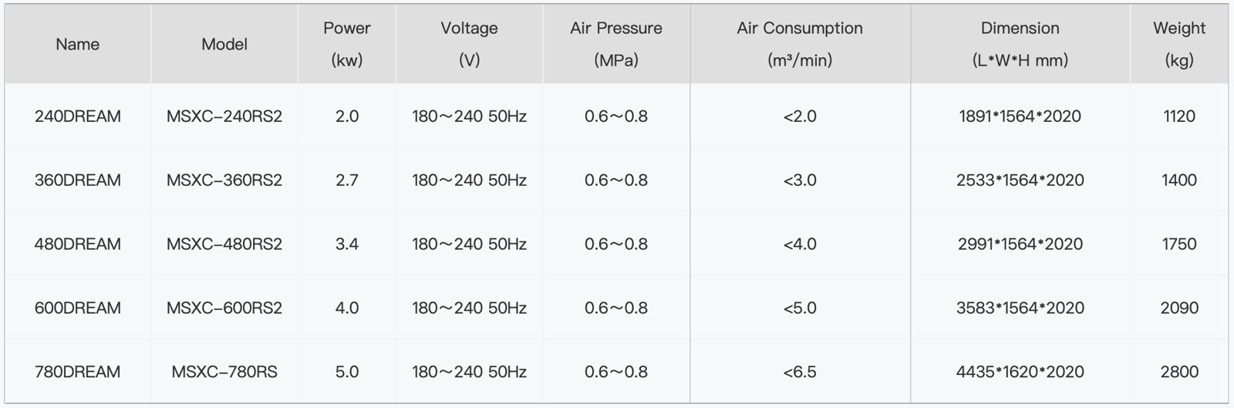The image size is (1234, 408).
Task: Select the MSXC-780RS model cell
Action: [x=224, y=372]
